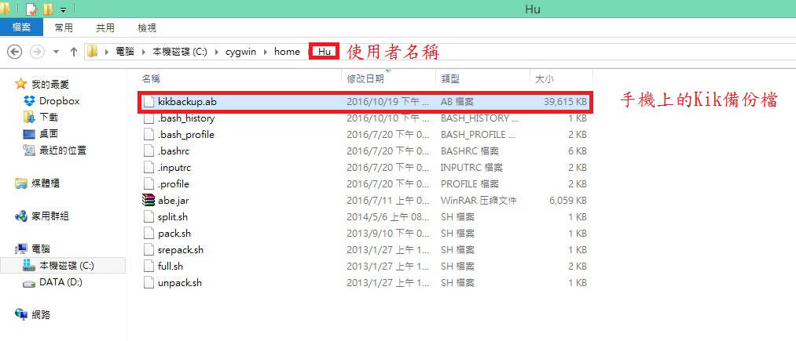Click the DATA (D:) drive icon
This screenshot has width=796, height=341.
pos(29,283)
